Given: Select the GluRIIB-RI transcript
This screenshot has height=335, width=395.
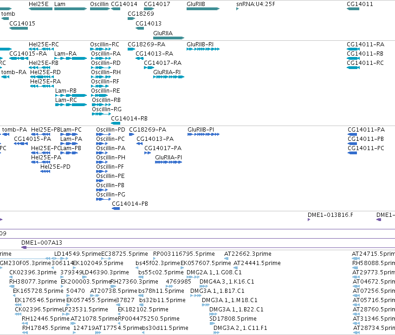Looking at the screenshot, I should pyautogui.click(x=200, y=44).
